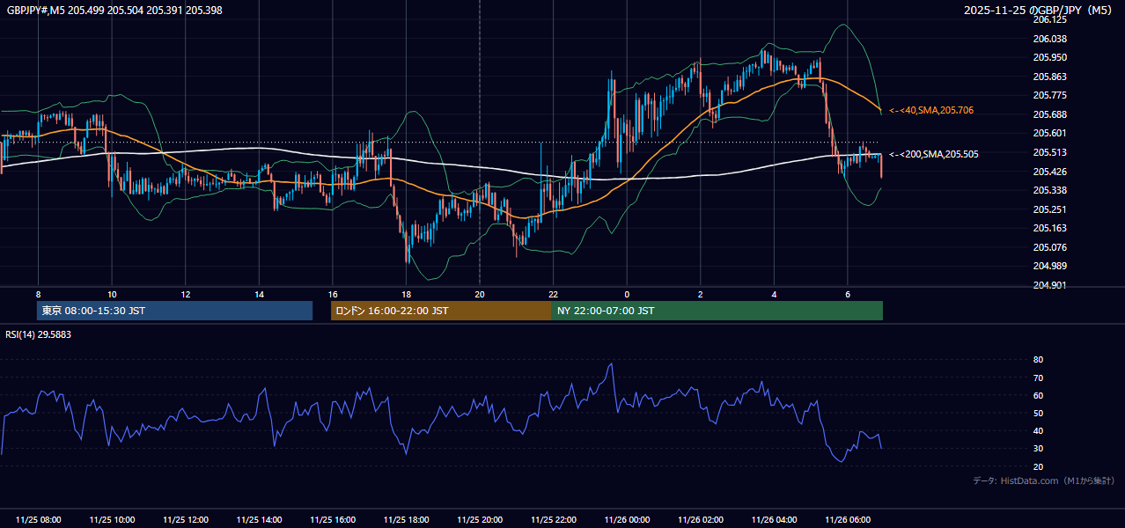The height and width of the screenshot is (528, 1125).
Task: Select the NY 22:00-07:00 JST session bar
Action: click(x=717, y=311)
